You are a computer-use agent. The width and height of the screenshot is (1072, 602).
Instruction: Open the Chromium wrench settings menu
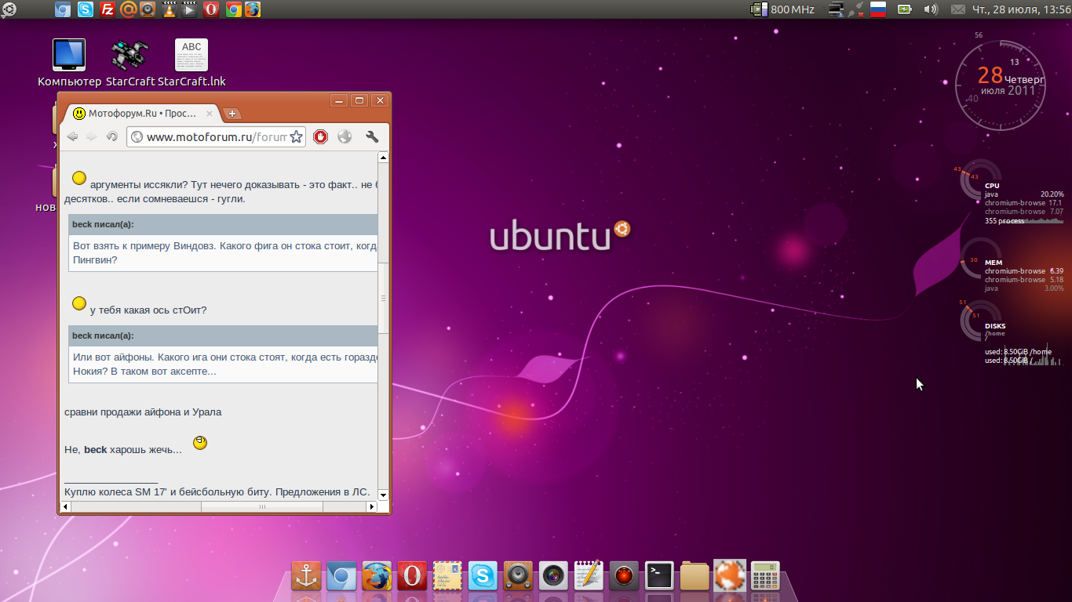pos(372,136)
